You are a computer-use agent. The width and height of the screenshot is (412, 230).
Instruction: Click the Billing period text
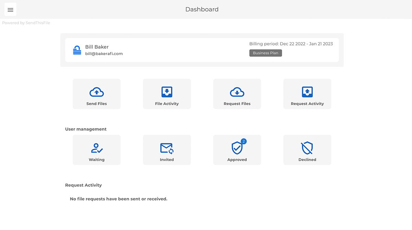(291, 44)
